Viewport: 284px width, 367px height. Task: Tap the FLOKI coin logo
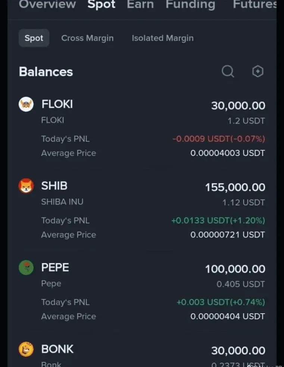click(26, 104)
